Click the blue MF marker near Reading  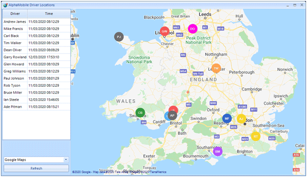(227, 119)
